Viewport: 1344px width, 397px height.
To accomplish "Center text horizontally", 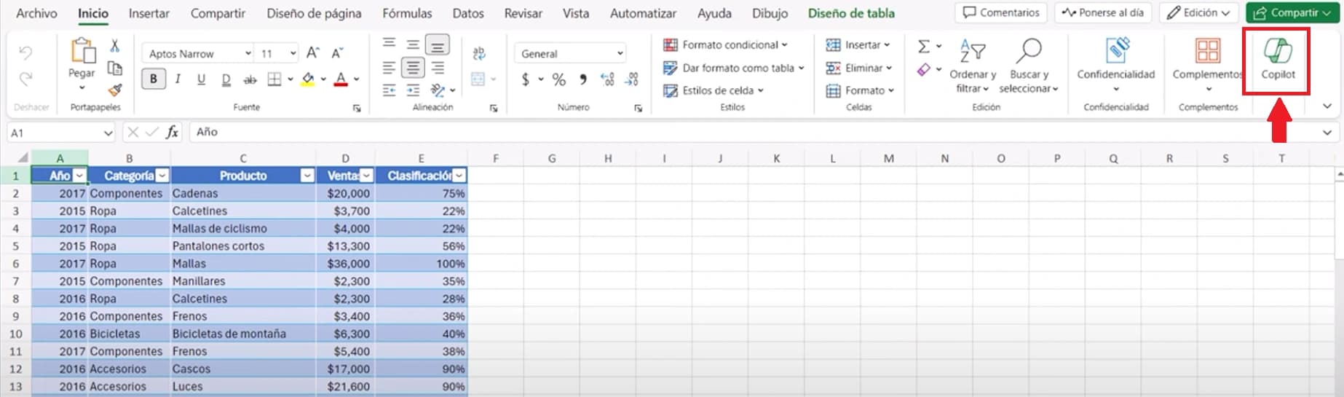I will click(413, 68).
